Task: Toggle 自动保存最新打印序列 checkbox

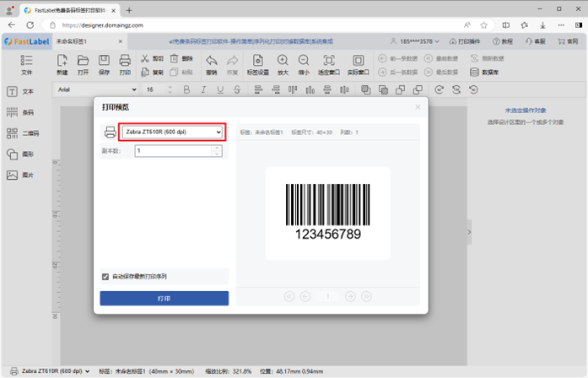Action: pos(105,276)
